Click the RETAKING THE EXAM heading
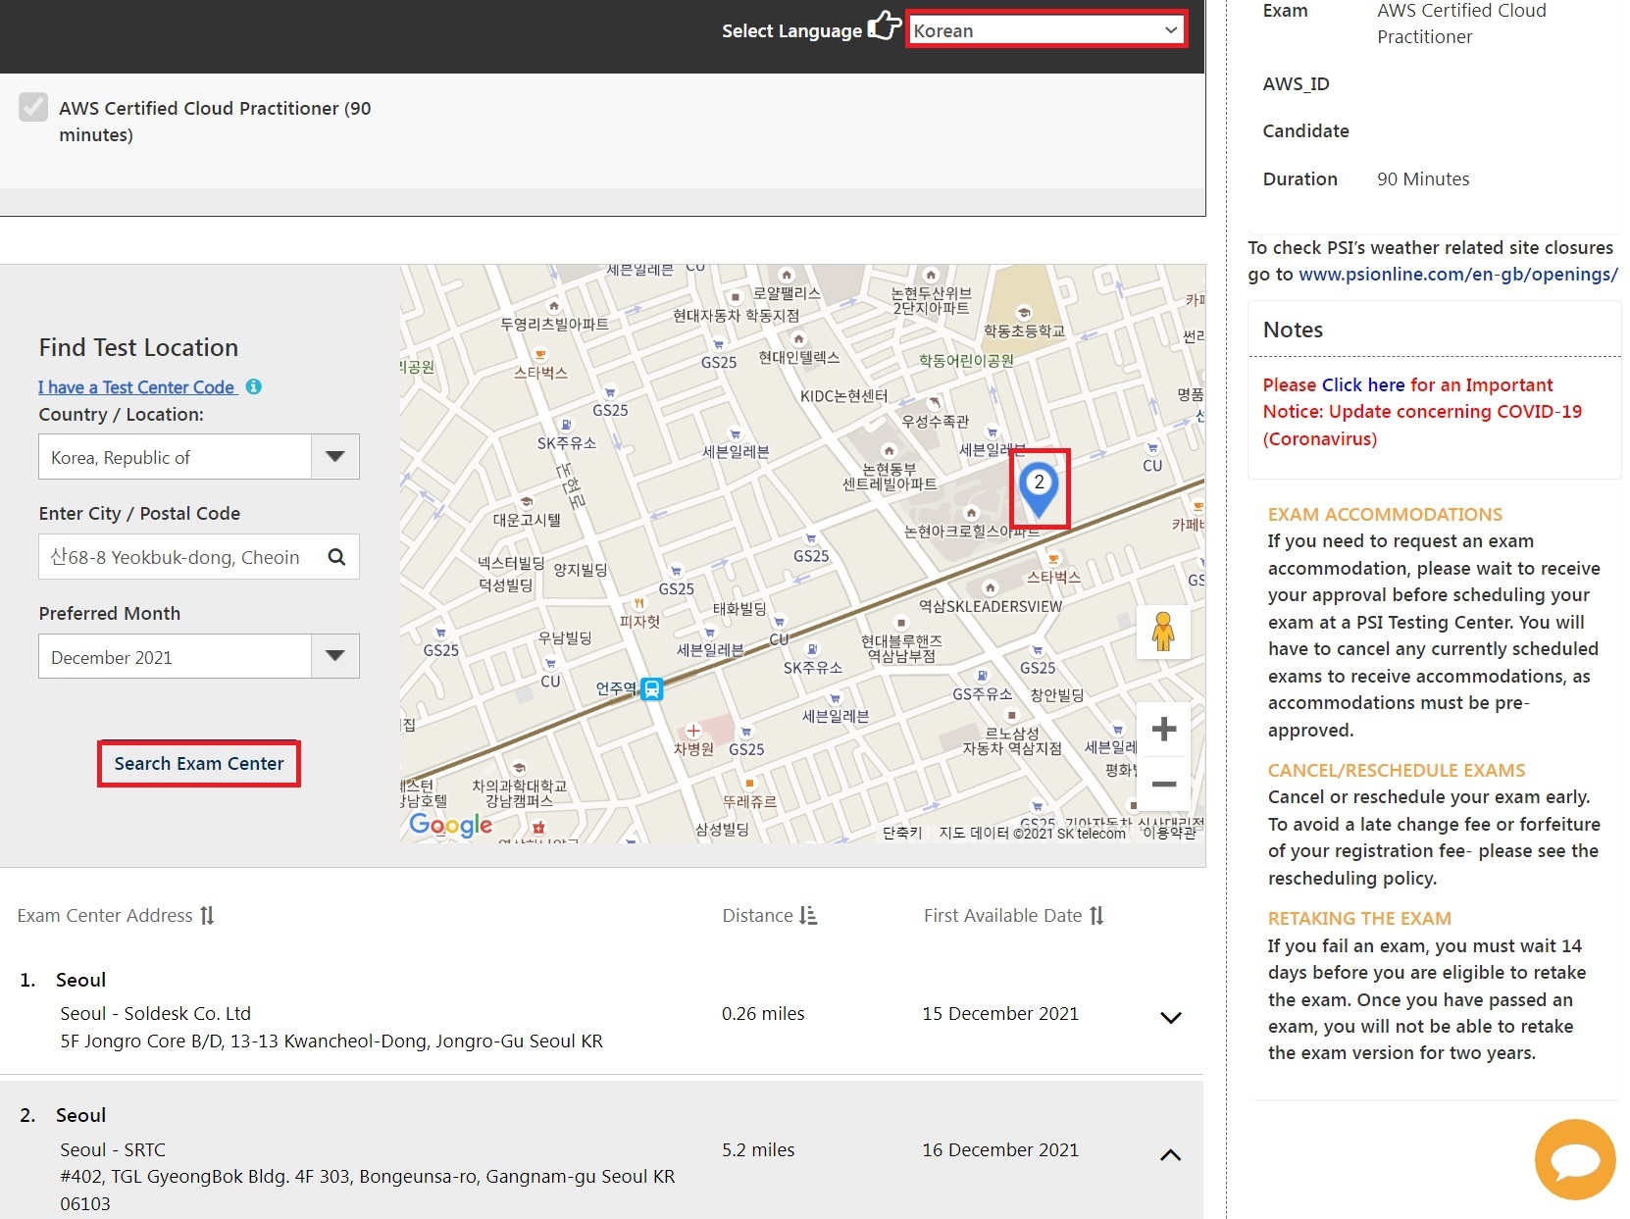Image resolution: width=1630 pixels, height=1219 pixels. (1359, 919)
